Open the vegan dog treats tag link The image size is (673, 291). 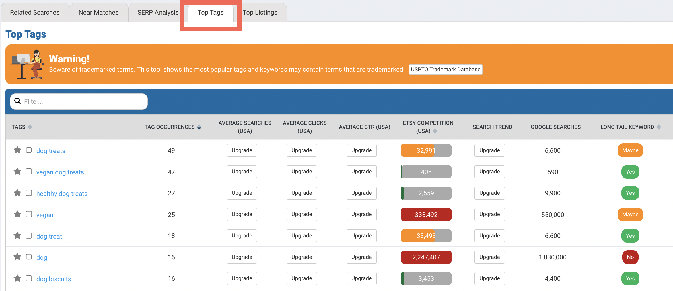[60, 172]
